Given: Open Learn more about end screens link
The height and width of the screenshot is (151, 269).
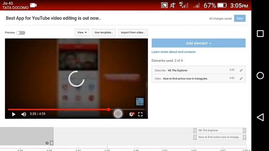Looking at the screenshot, I should coord(174,52).
